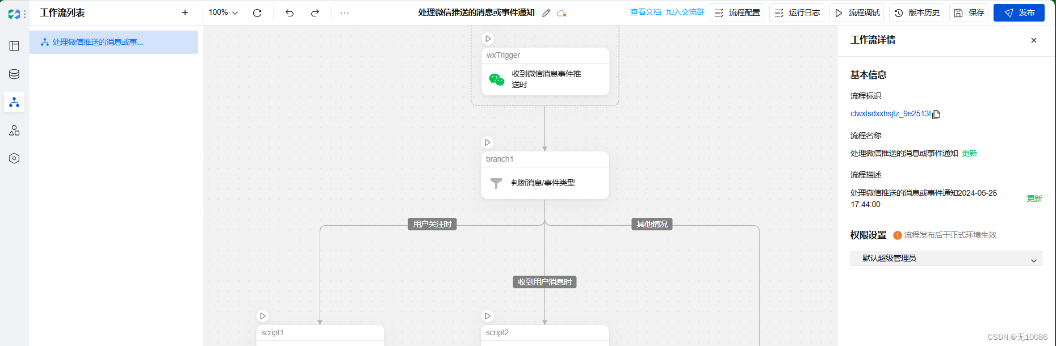
Task: Click 更新 next to 流程描述
Action: (1034, 199)
